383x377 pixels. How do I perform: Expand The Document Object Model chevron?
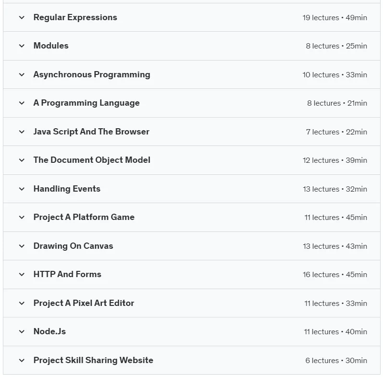(22, 160)
